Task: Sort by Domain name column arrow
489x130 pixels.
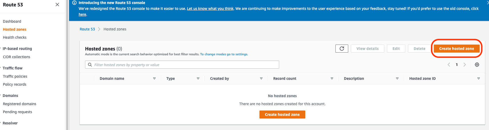Action: coord(154,78)
